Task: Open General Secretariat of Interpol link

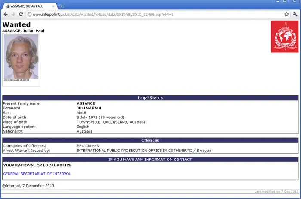Action: (x=37, y=174)
